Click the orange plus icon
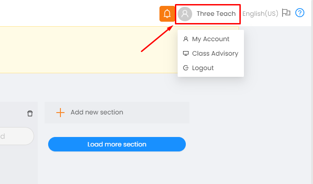 [60, 113]
